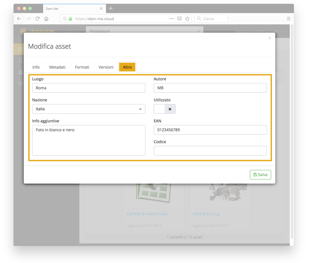Screen dimensions: 311x263
Task: Expand the Nazione dropdown showing Italia
Action: pyautogui.click(x=89, y=109)
